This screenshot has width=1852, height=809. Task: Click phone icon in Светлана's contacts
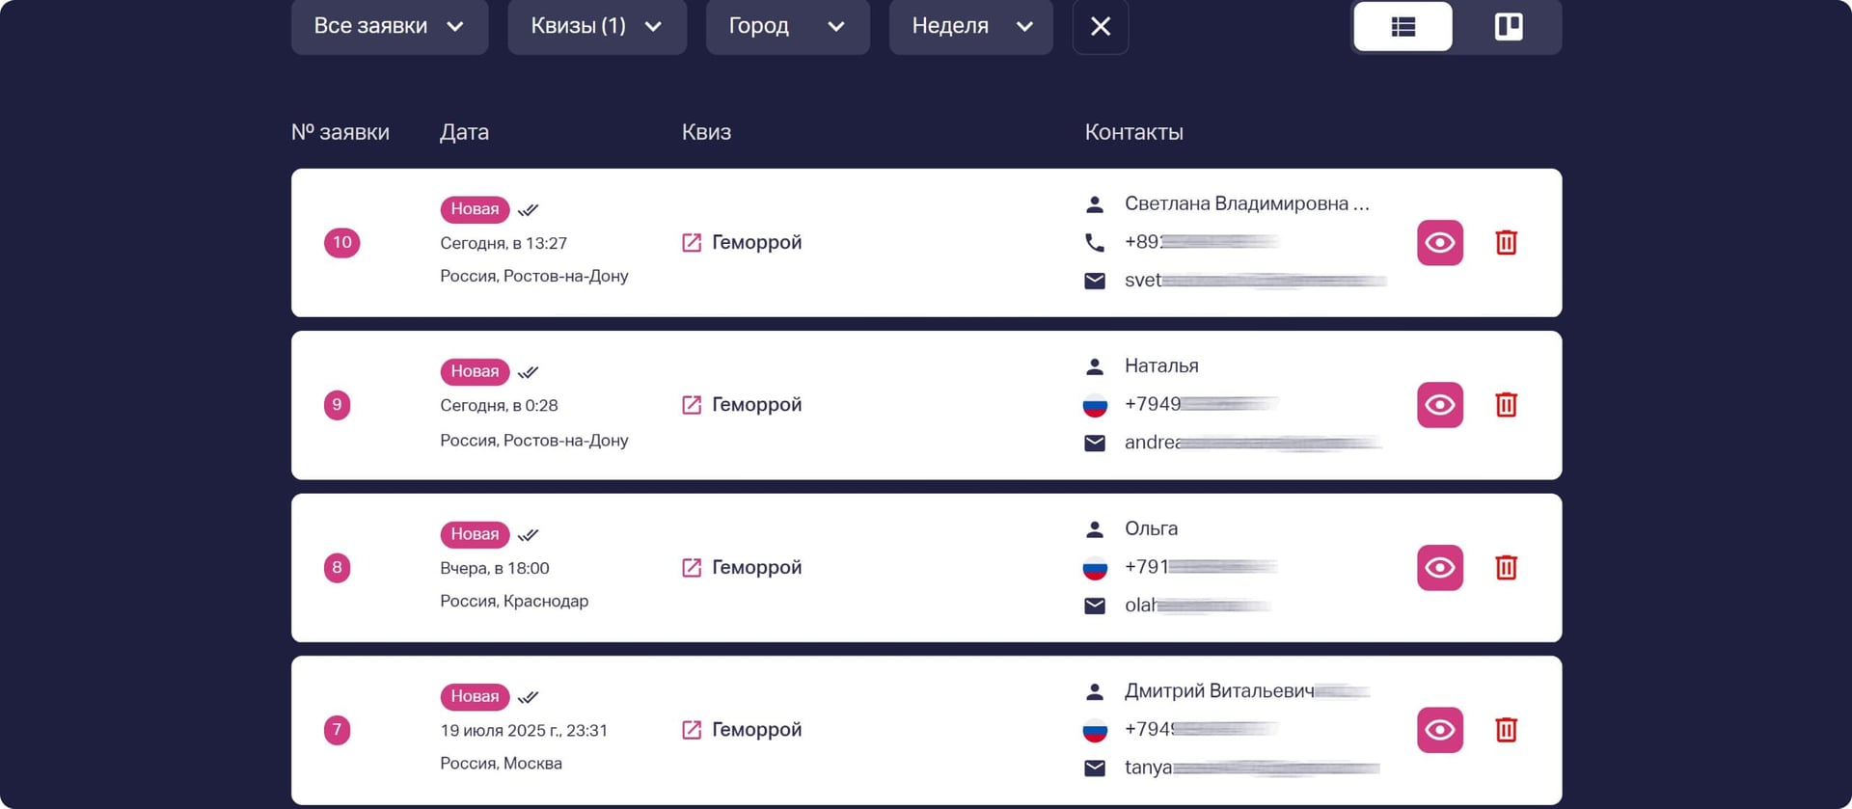(x=1094, y=242)
